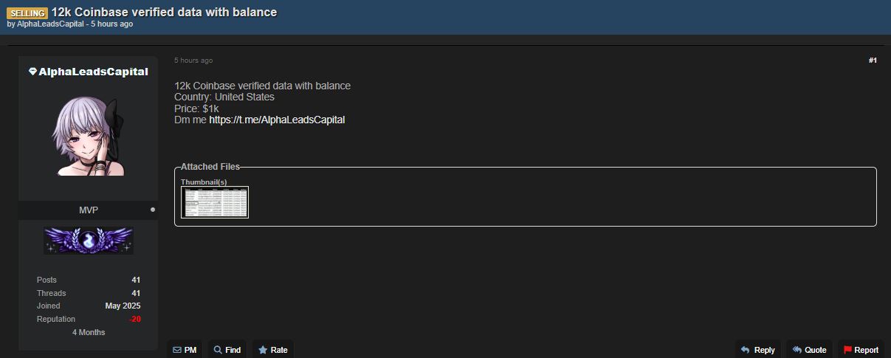Click the #1 post permalink
Viewport: 891px width, 358px height.
pyautogui.click(x=872, y=61)
